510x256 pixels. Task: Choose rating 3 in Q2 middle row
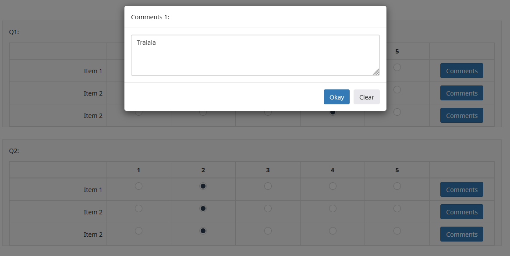268,209
